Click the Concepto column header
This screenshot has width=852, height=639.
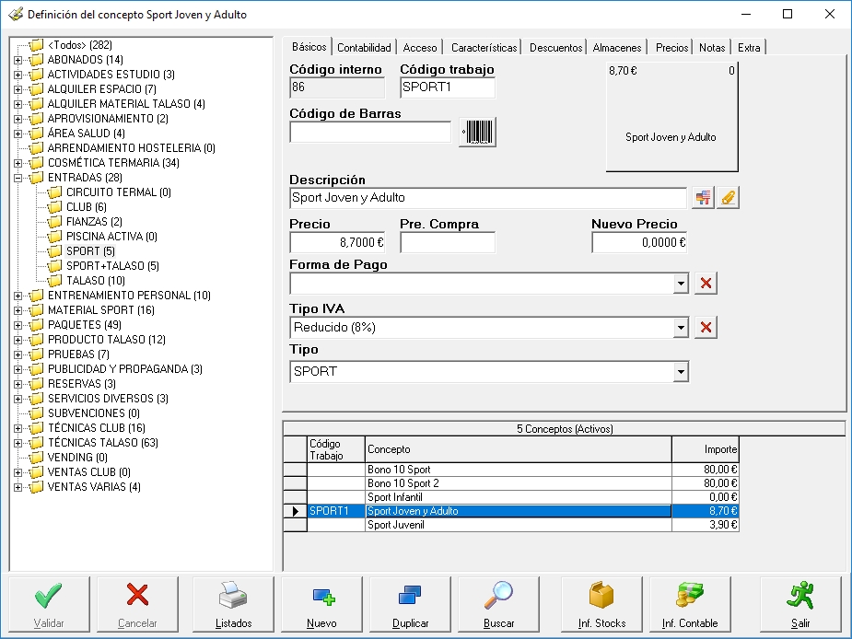click(x=519, y=449)
